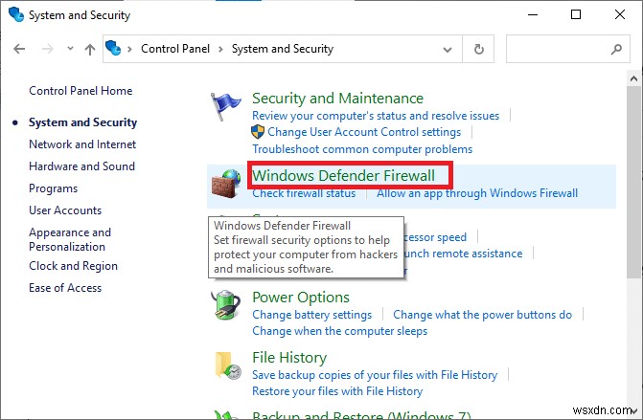
Task: Open Change battery settings link
Action: click(311, 315)
